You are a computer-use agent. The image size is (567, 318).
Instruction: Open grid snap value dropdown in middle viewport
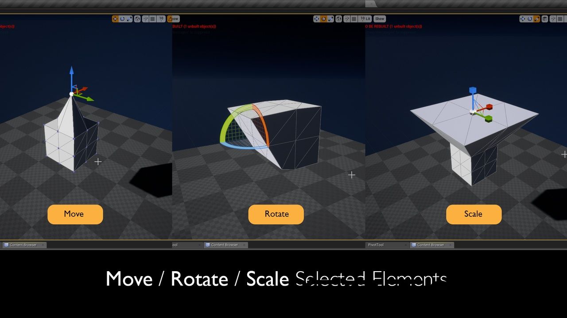(x=363, y=19)
